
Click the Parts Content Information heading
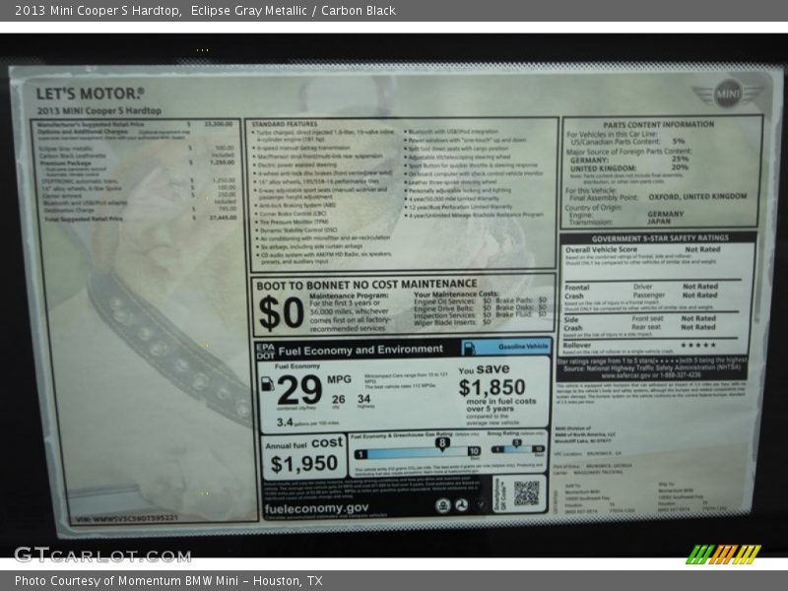[x=659, y=125]
